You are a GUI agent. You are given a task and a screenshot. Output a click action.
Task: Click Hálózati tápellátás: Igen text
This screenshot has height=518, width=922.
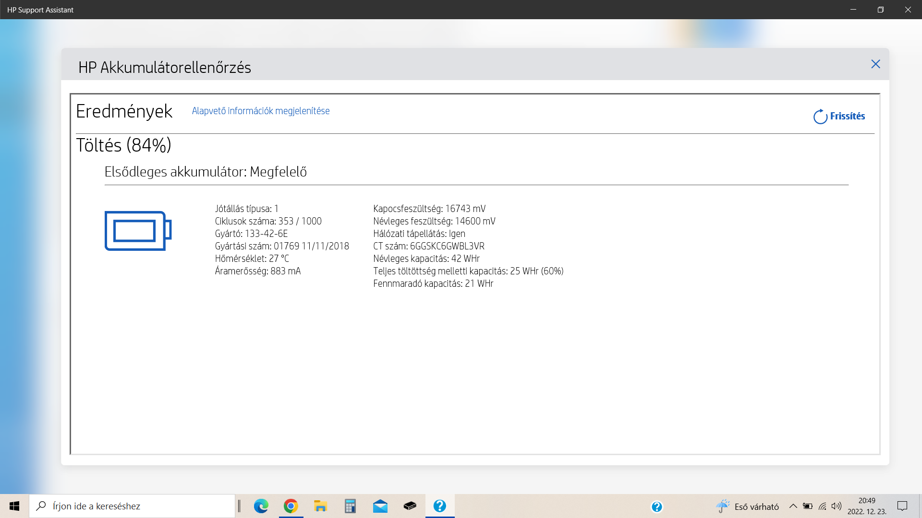(x=419, y=234)
